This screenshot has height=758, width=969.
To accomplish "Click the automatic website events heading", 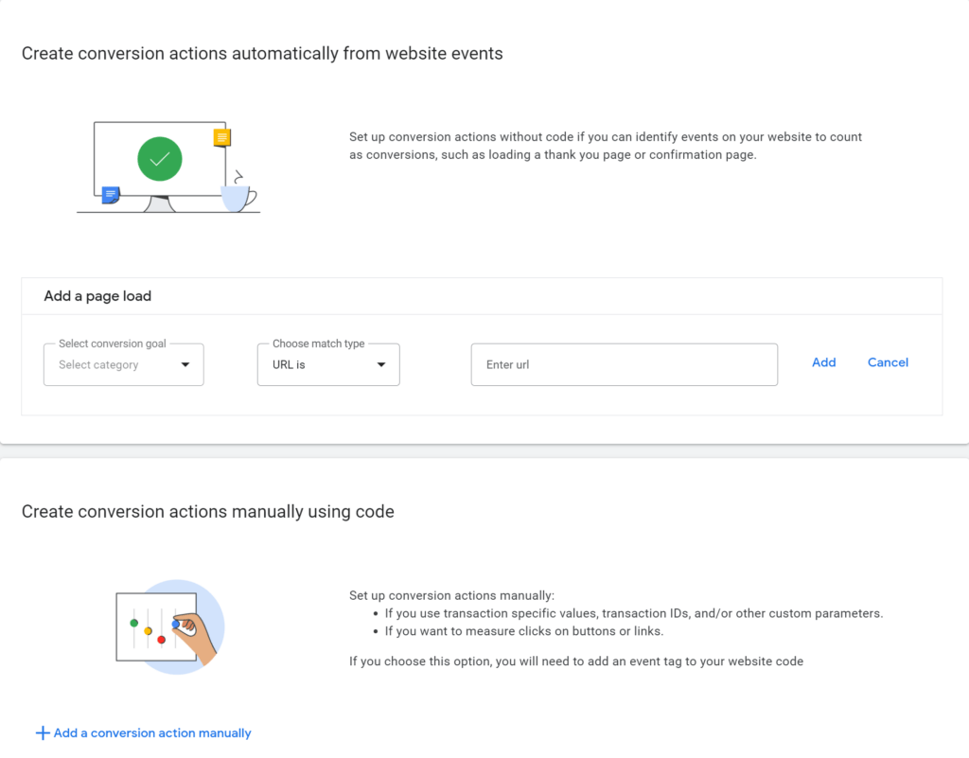I will 262,54.
